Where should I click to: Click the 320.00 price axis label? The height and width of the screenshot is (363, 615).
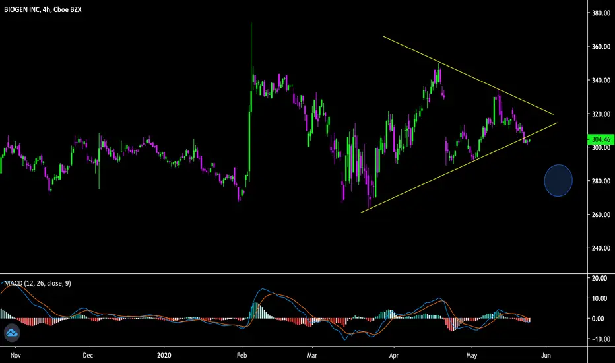click(601, 114)
